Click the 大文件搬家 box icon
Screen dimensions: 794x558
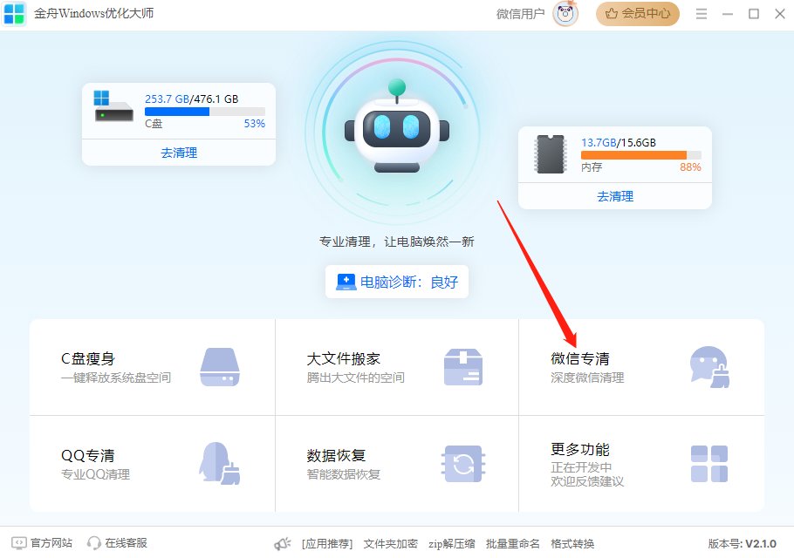pyautogui.click(x=462, y=367)
